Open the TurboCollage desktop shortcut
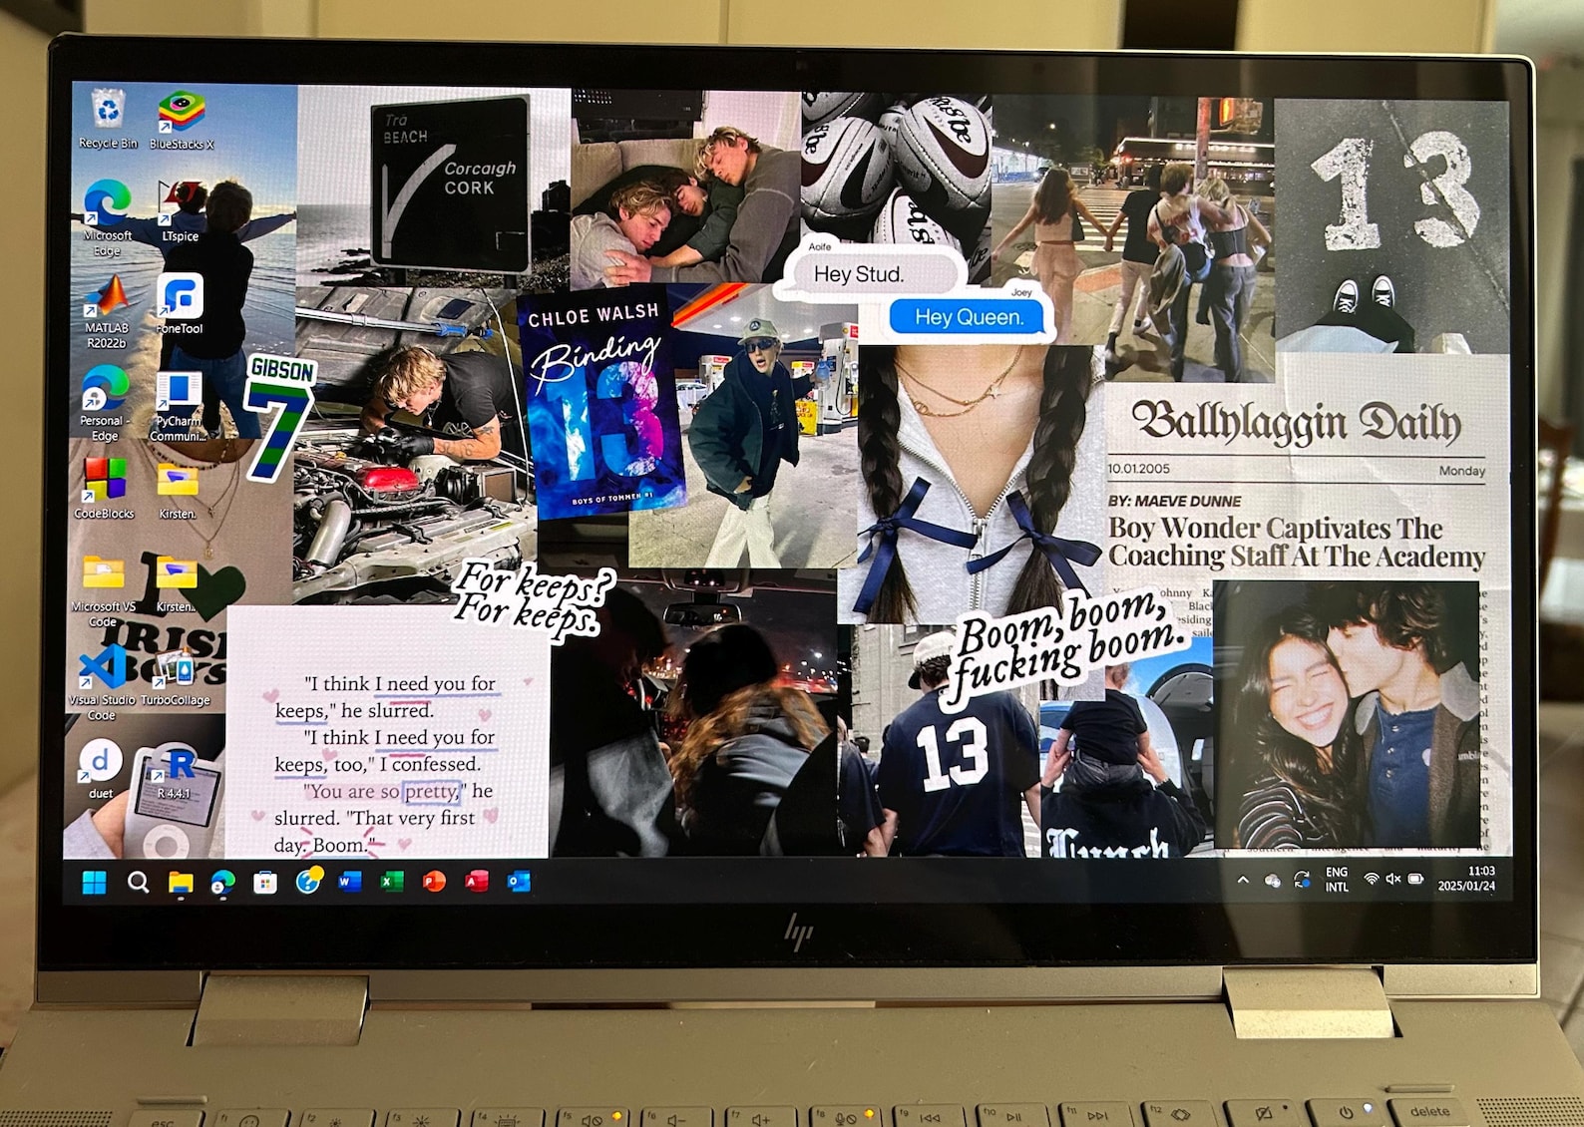 tap(177, 678)
